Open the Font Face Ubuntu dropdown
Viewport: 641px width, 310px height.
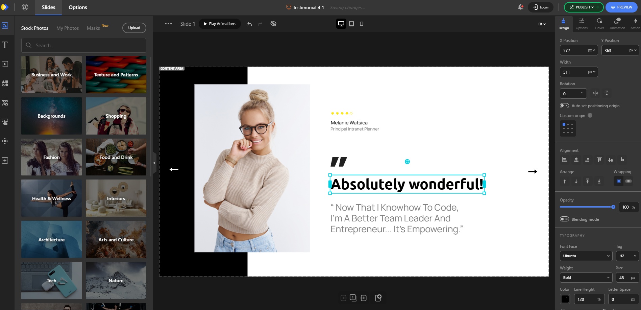pos(586,256)
